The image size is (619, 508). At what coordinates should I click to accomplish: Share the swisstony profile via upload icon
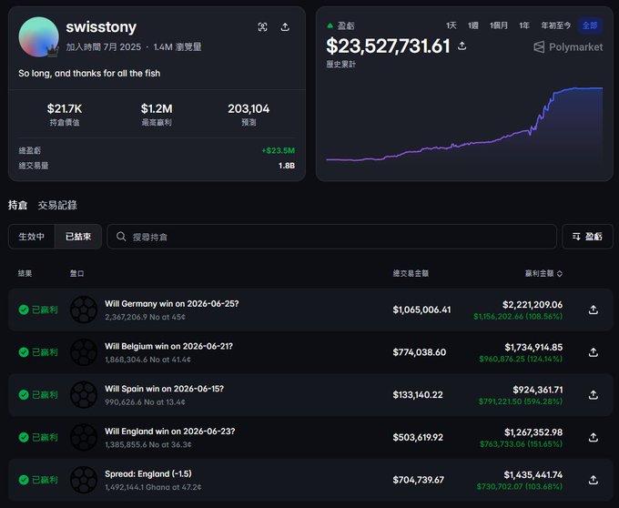click(285, 26)
